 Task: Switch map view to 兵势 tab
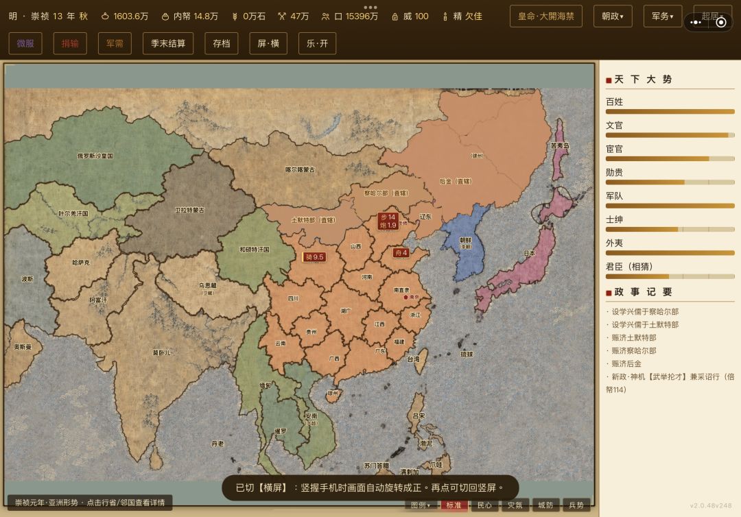point(576,505)
